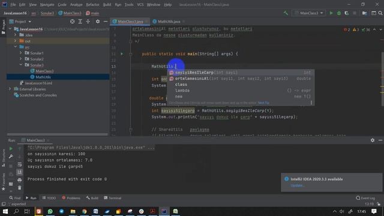
Task: Open Windows Start button
Action: (5, 211)
